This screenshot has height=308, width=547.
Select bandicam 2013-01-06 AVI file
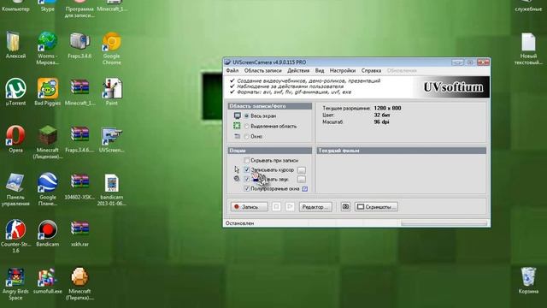(x=112, y=183)
